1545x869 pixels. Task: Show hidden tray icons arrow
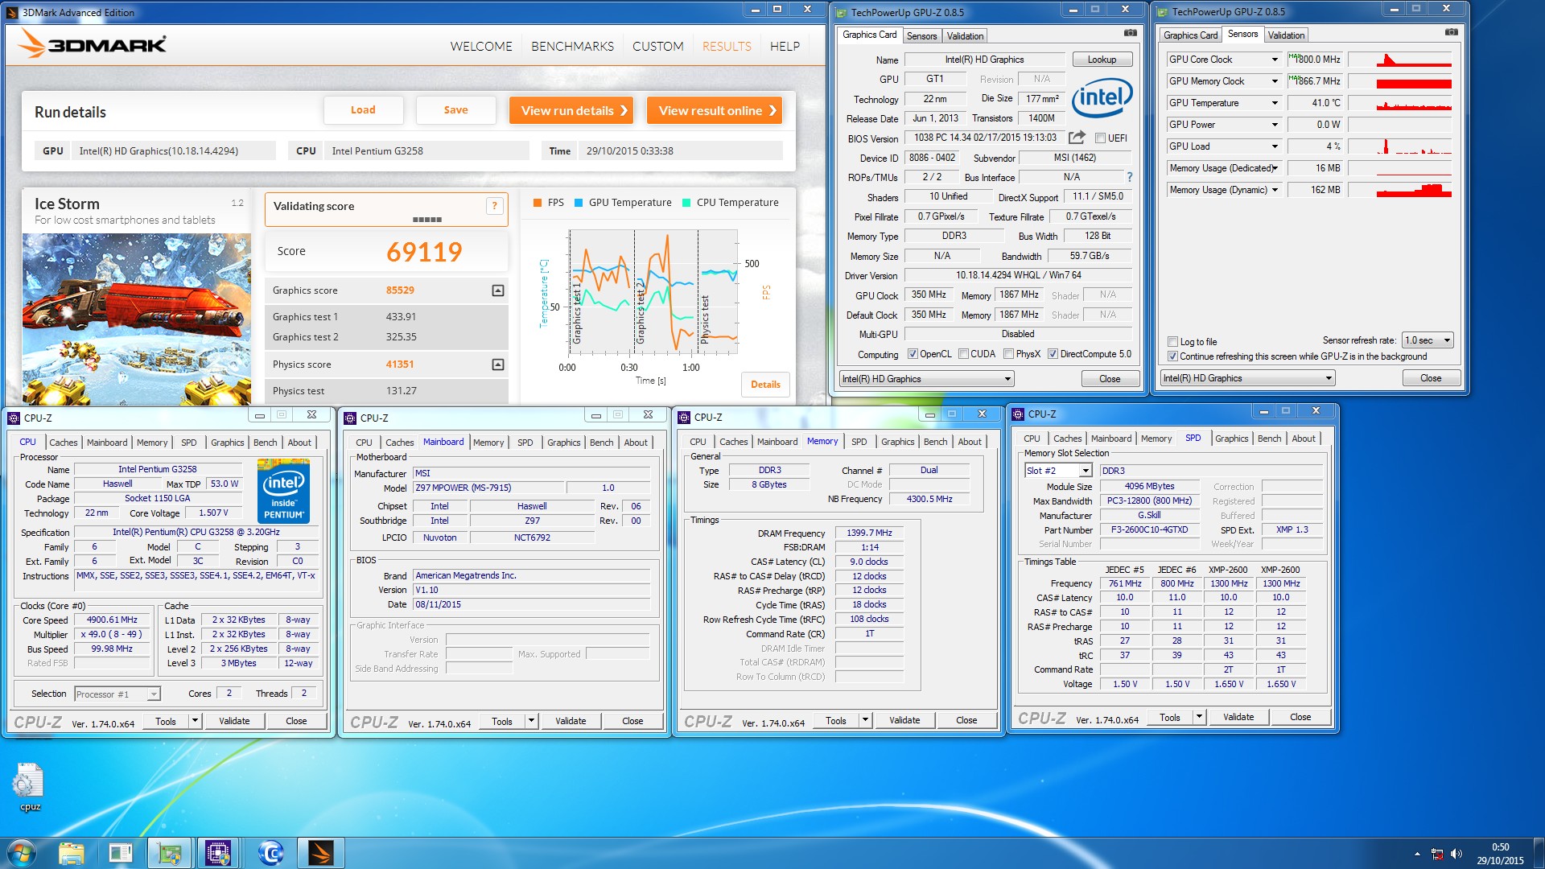pyautogui.click(x=1417, y=854)
